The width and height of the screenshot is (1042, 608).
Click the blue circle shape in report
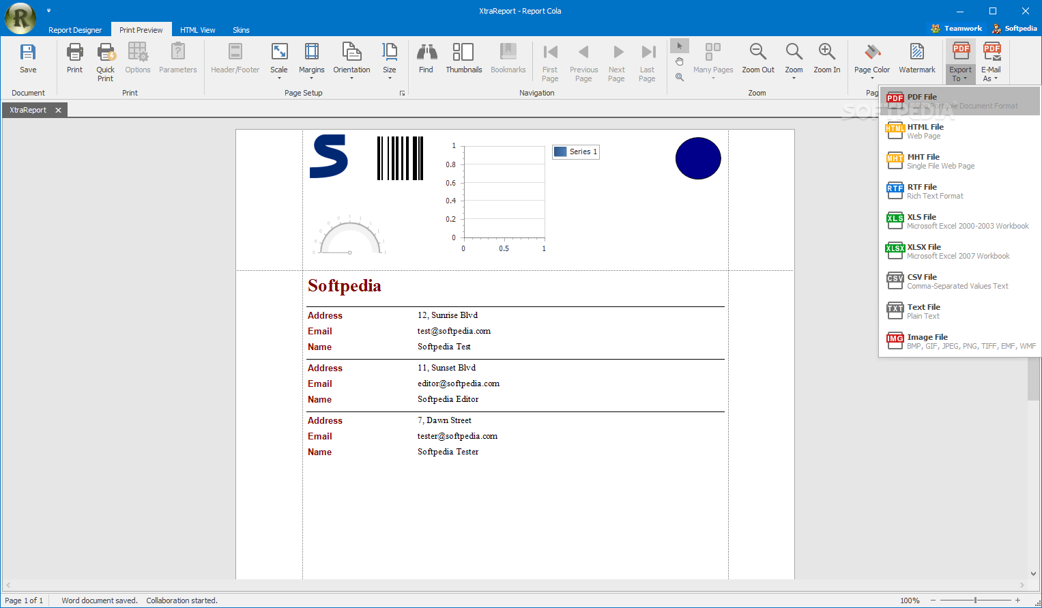click(x=698, y=158)
